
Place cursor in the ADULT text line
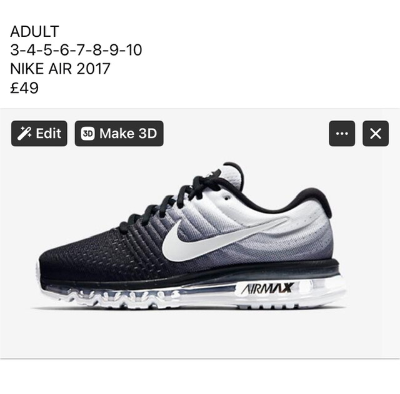(35, 31)
